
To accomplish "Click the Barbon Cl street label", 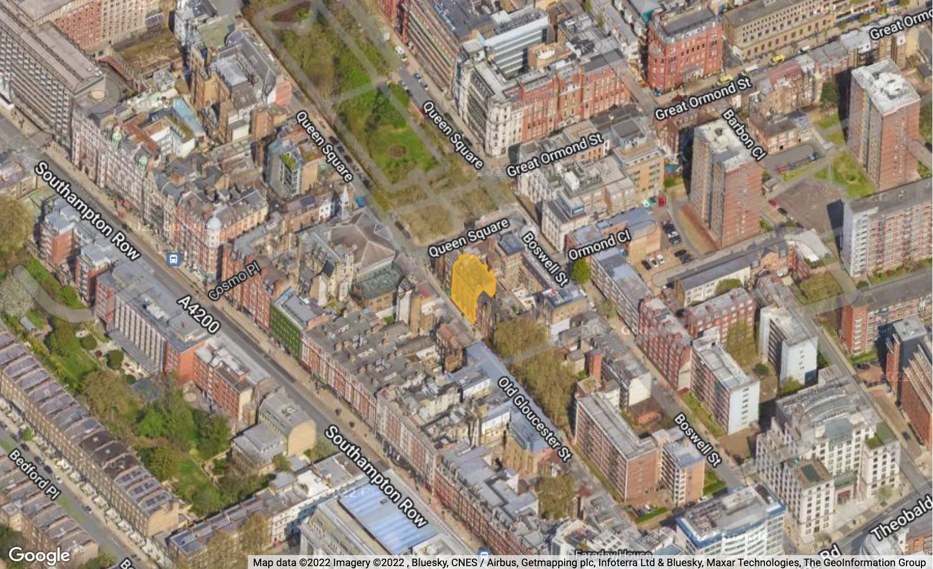I will pos(744,135).
